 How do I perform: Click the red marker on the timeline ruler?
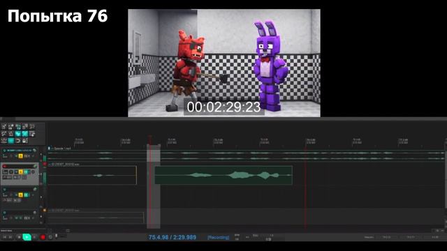coord(150,139)
